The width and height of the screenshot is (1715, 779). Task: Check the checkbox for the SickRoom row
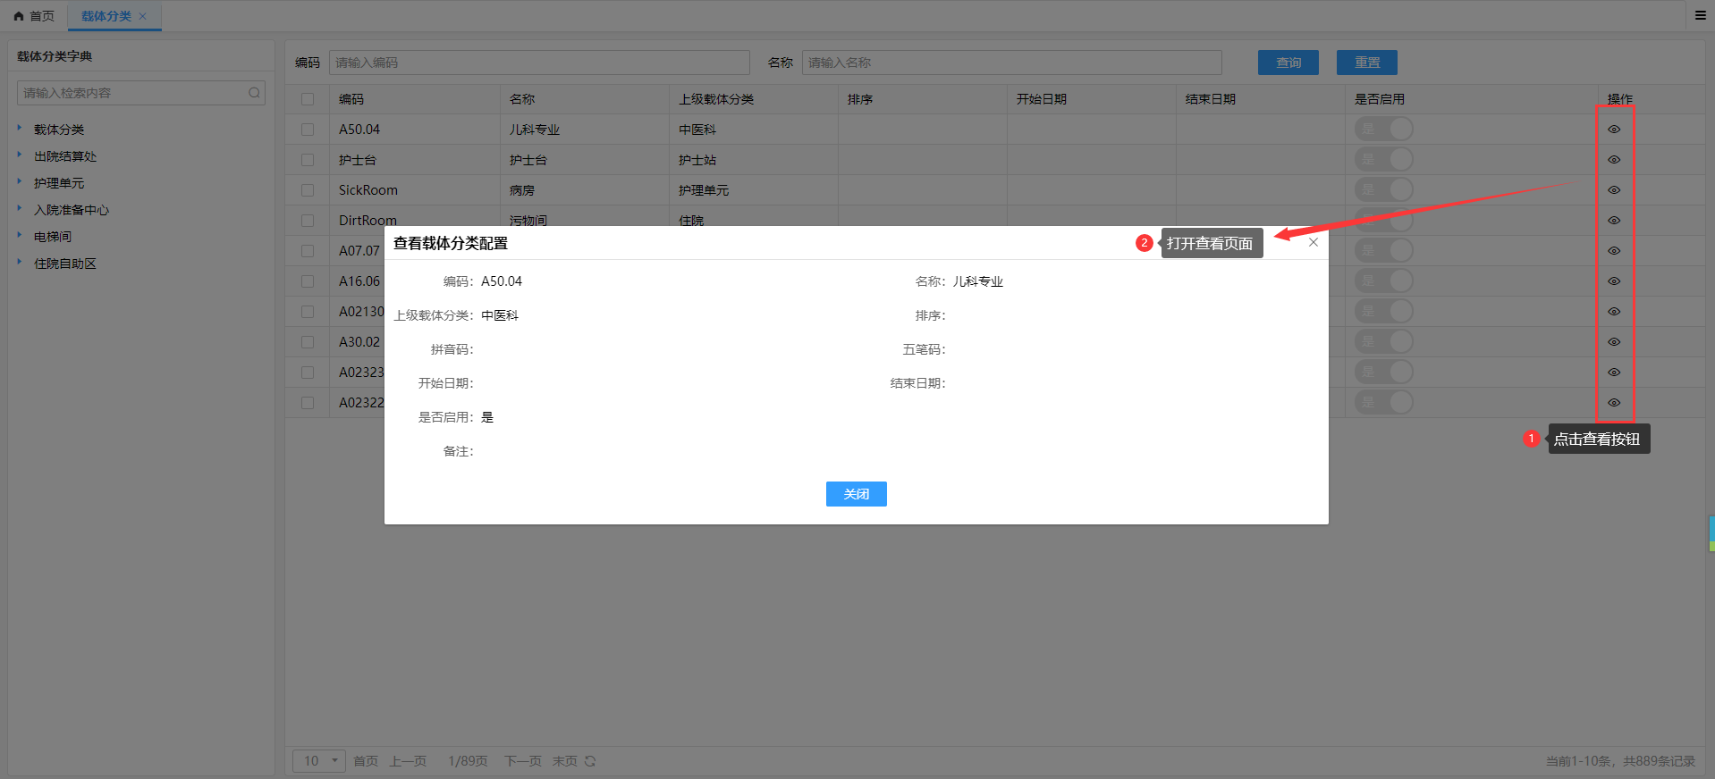click(308, 190)
